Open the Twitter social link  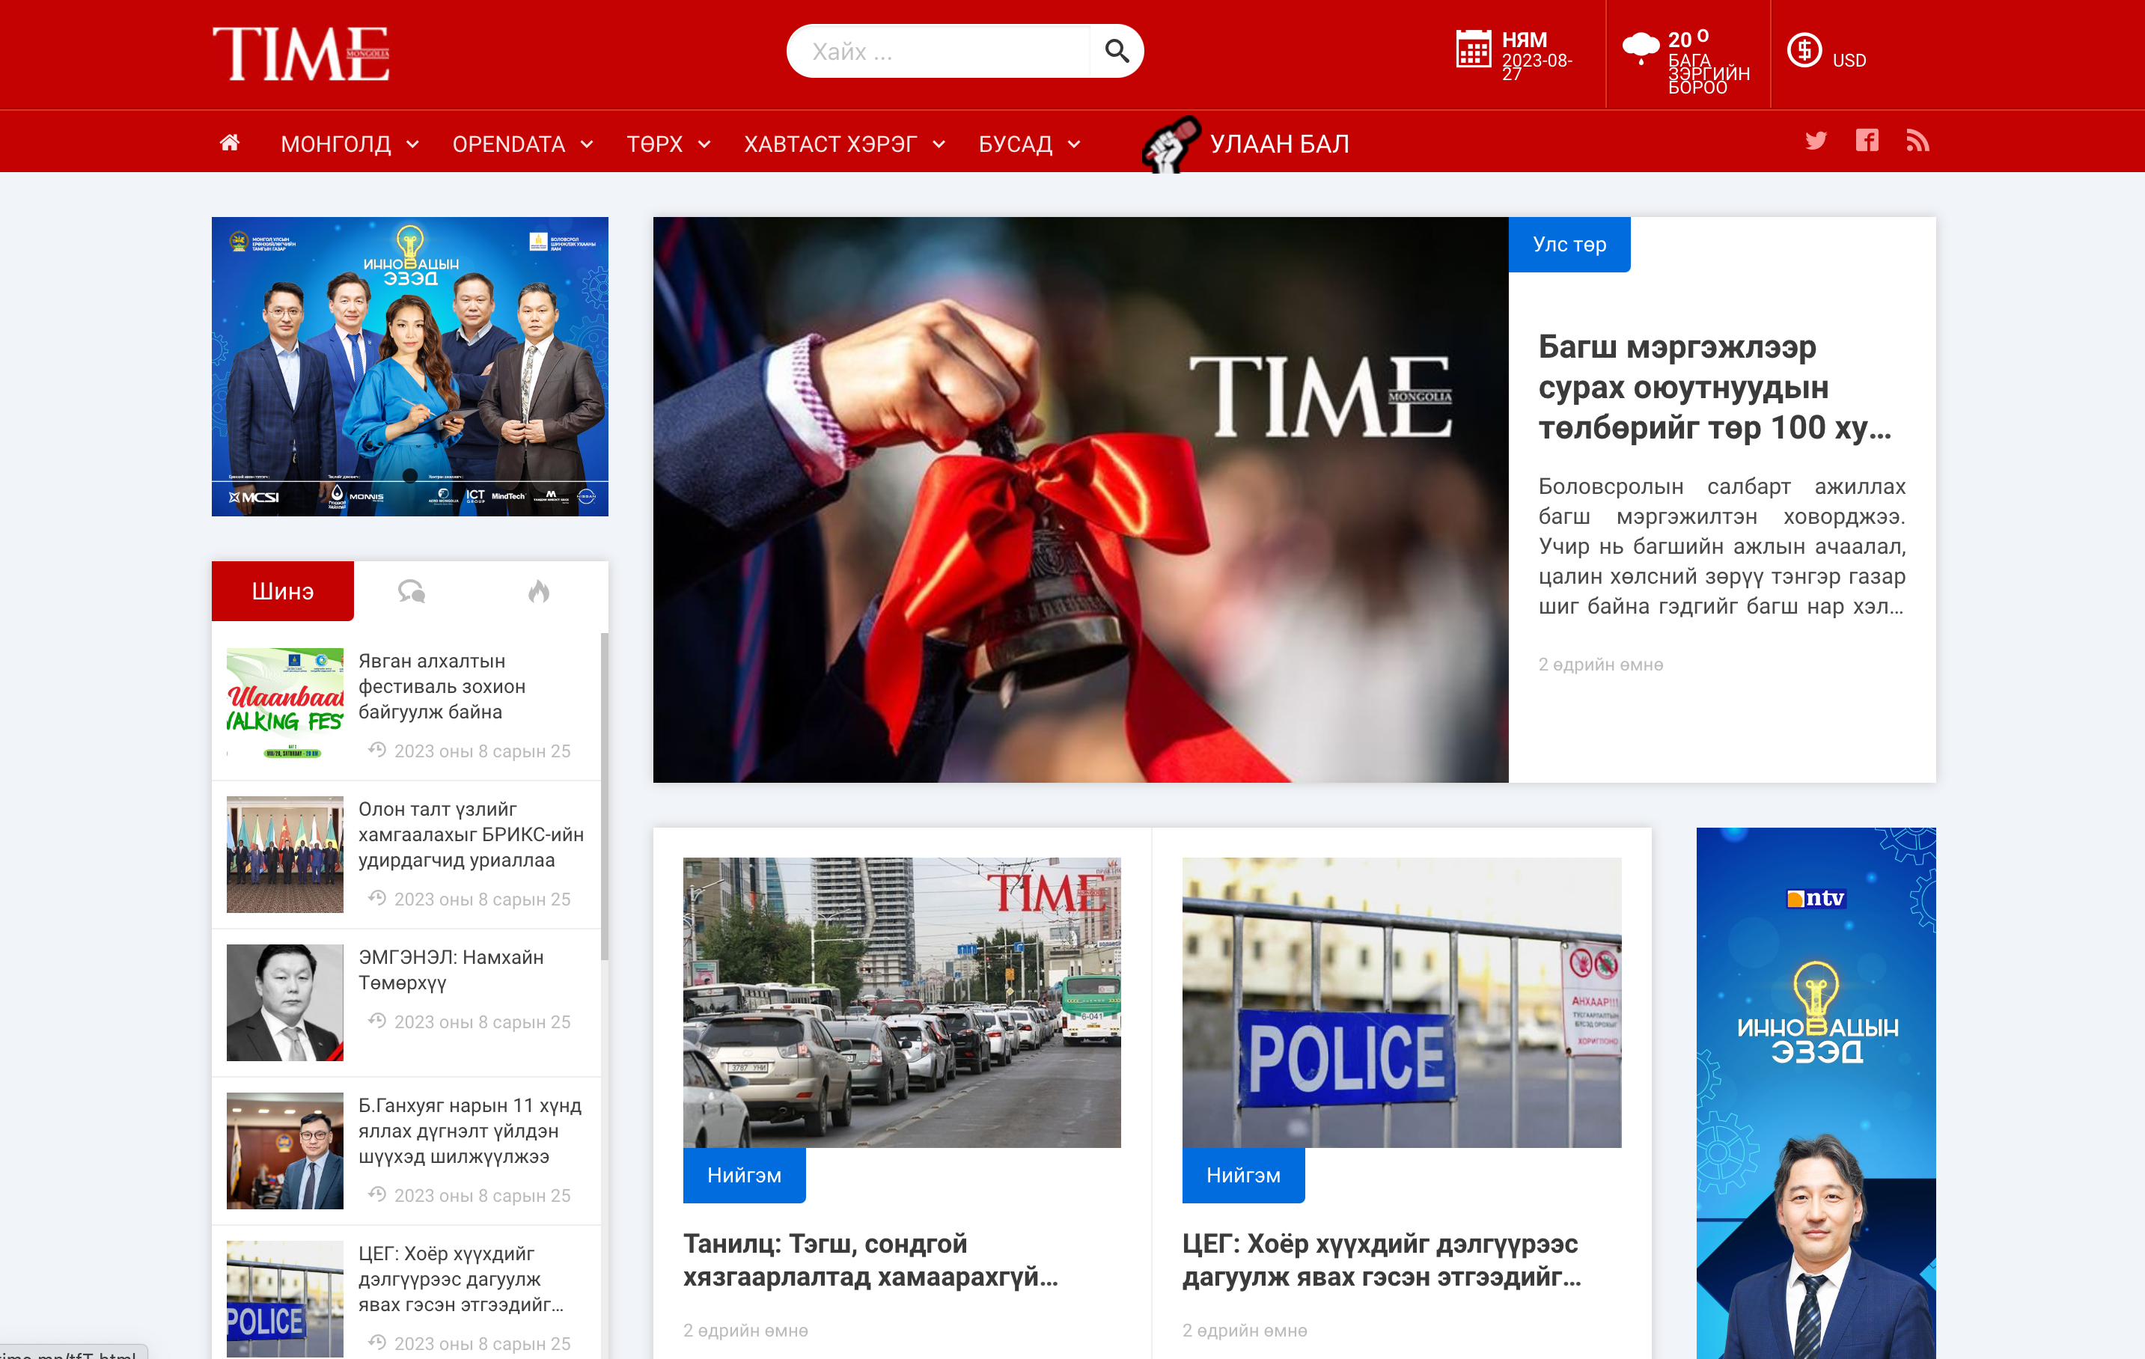(1816, 141)
